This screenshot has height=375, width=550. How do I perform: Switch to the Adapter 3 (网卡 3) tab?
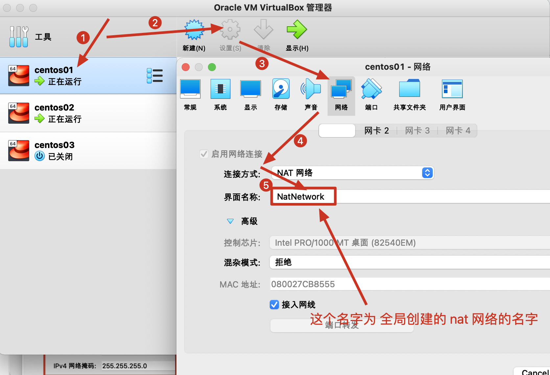[x=417, y=131]
